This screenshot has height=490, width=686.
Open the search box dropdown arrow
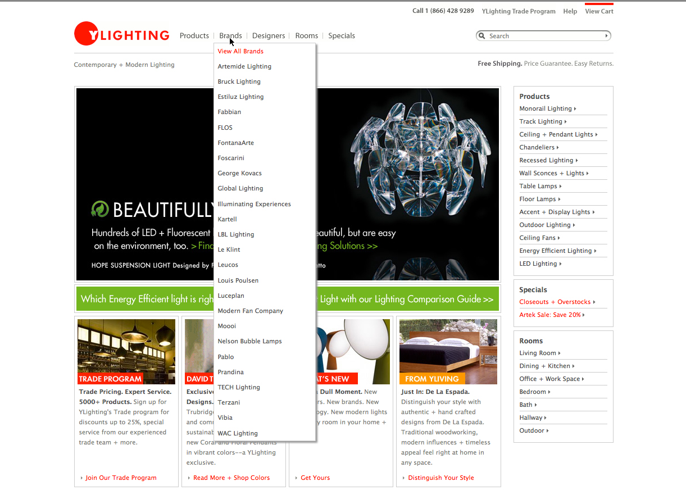(x=606, y=36)
